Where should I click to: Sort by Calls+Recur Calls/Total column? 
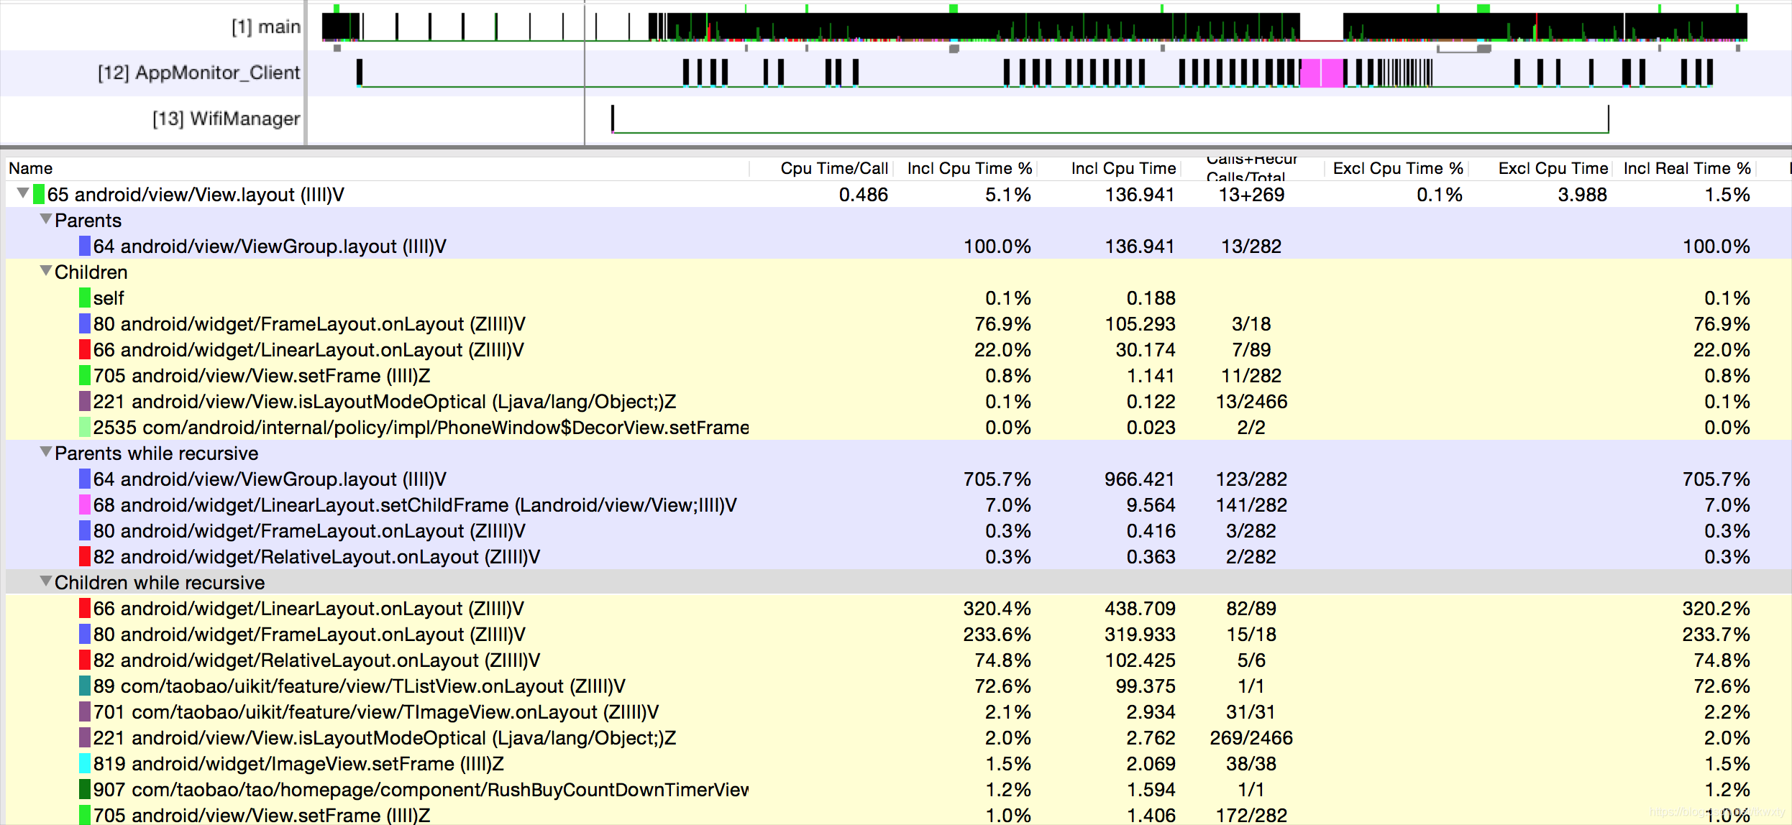coord(1252,168)
